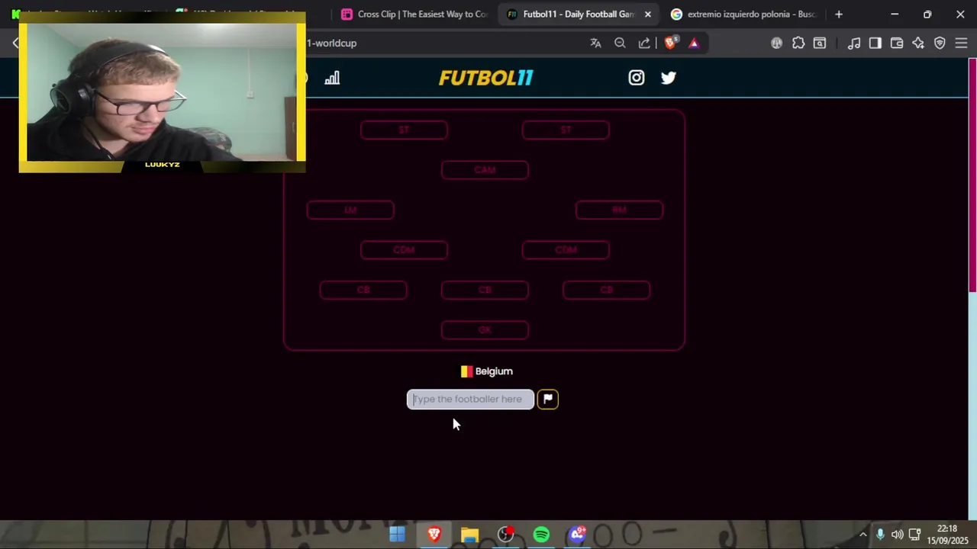Viewport: 977px width, 549px height.
Task: Click the zoom out magnifier icon
Action: point(620,43)
